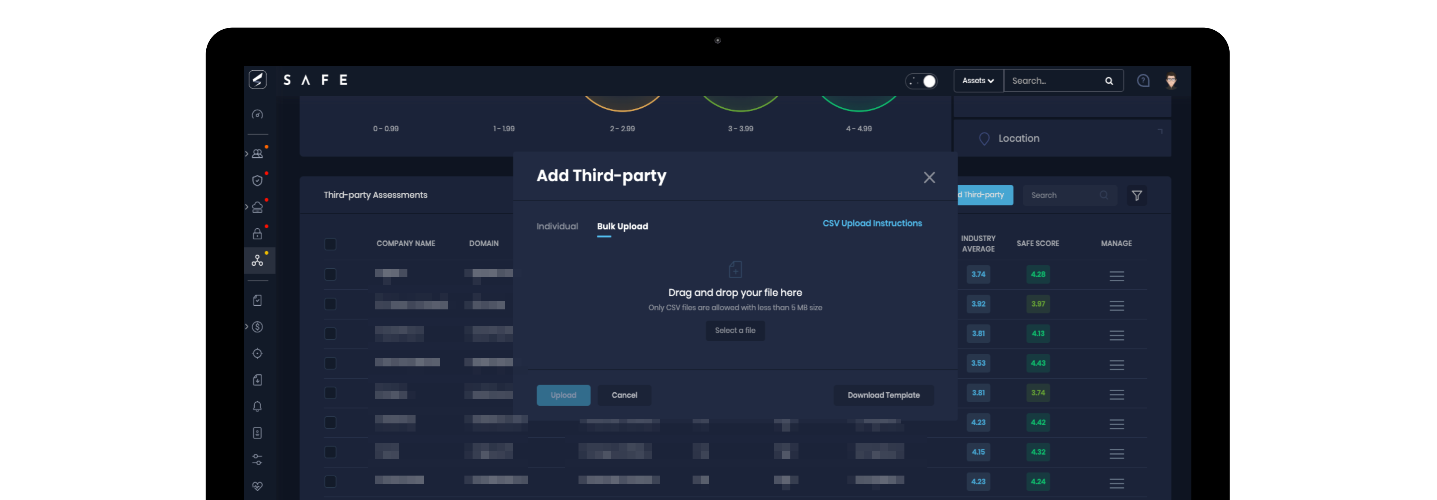Check the second row company checkbox

click(330, 303)
